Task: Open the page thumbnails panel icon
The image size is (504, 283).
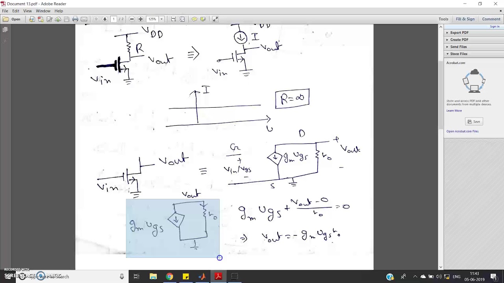Action: coord(5,29)
